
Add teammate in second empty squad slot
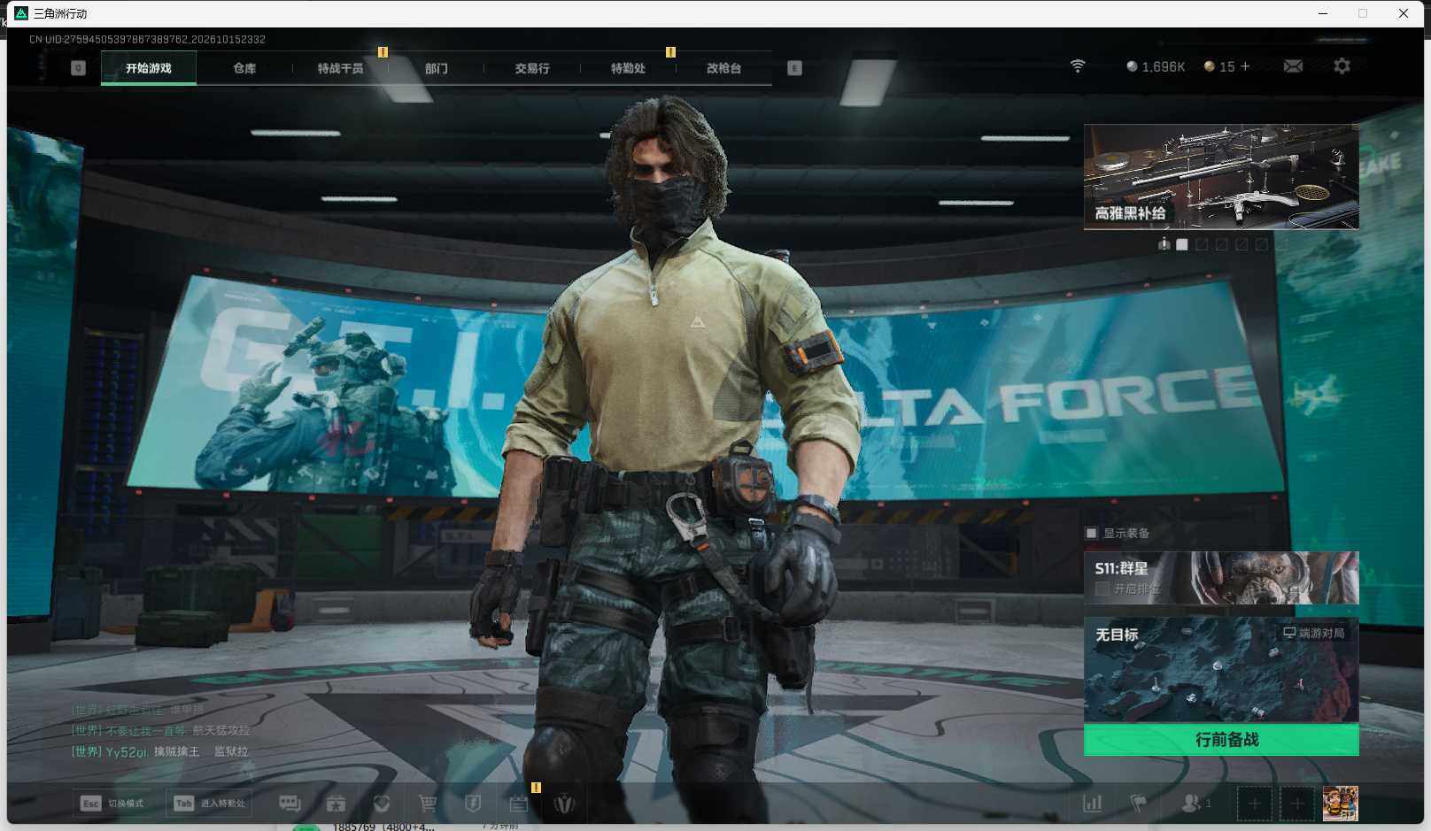[x=1296, y=804]
